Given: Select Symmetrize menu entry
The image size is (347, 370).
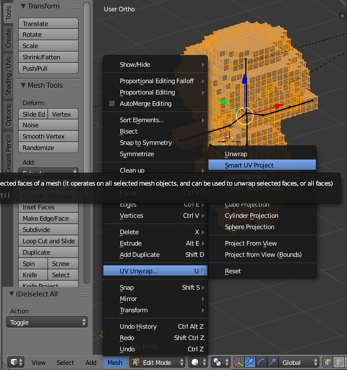Looking at the screenshot, I should click(155, 154).
